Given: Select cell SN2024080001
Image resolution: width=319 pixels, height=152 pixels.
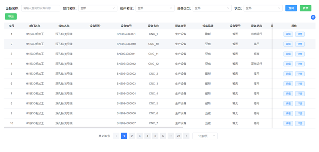Looking at the screenshot, I should [126, 34].
